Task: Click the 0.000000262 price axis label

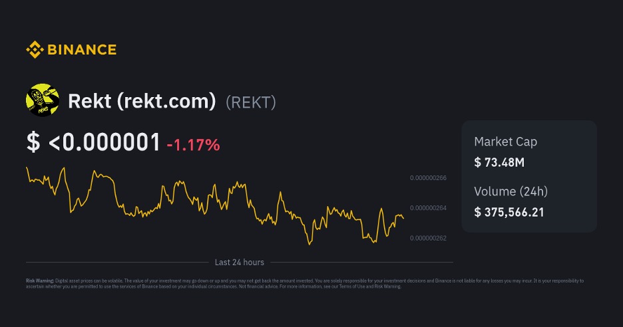Action: tap(428, 238)
